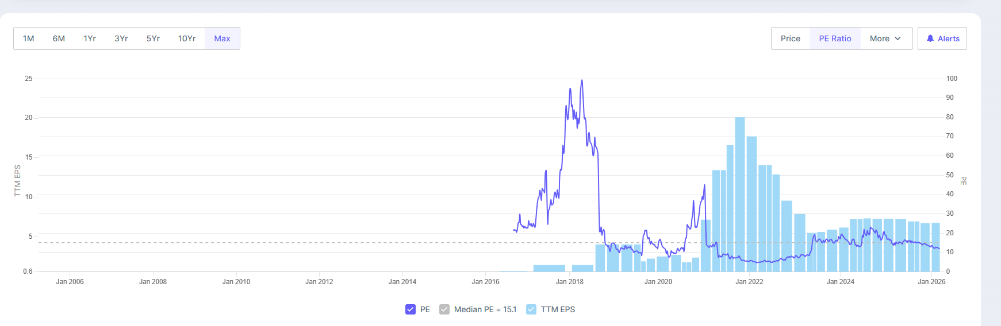Pick the 5Yr time range
1001x326 pixels.
[153, 38]
